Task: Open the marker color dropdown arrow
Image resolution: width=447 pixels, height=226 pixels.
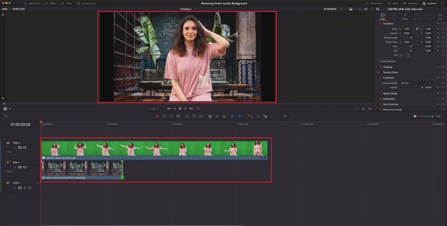Action: coord(243,116)
